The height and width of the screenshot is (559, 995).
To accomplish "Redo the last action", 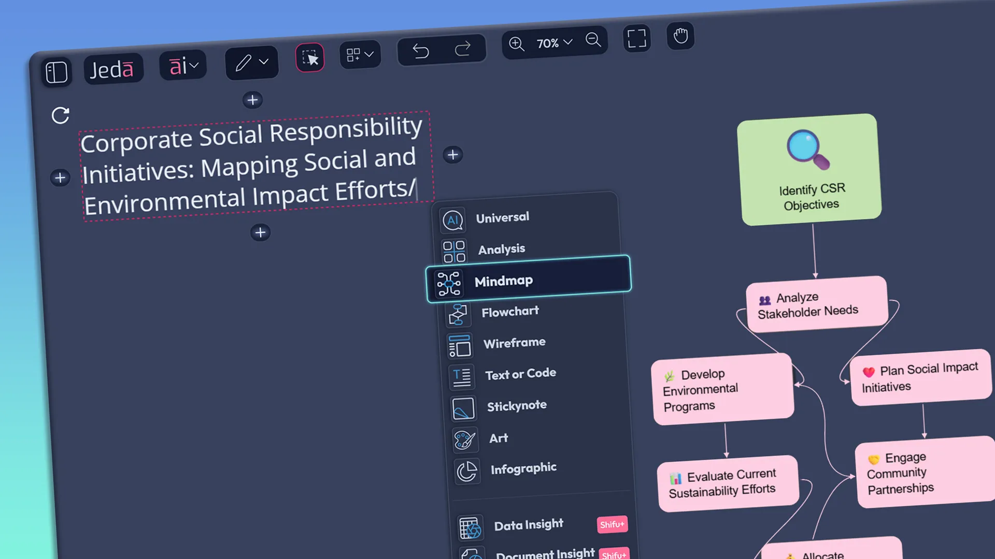I will pyautogui.click(x=463, y=48).
